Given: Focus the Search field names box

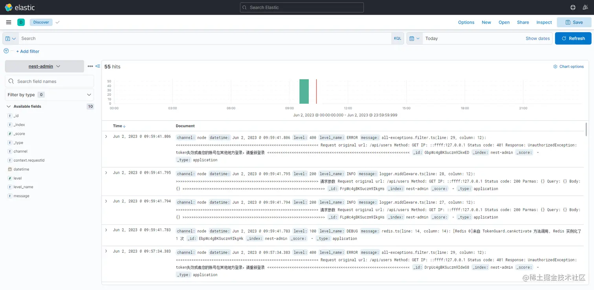Looking at the screenshot, I should (x=49, y=81).
